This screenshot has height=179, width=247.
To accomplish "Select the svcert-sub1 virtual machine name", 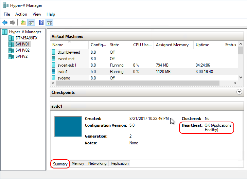I will click(67, 65).
